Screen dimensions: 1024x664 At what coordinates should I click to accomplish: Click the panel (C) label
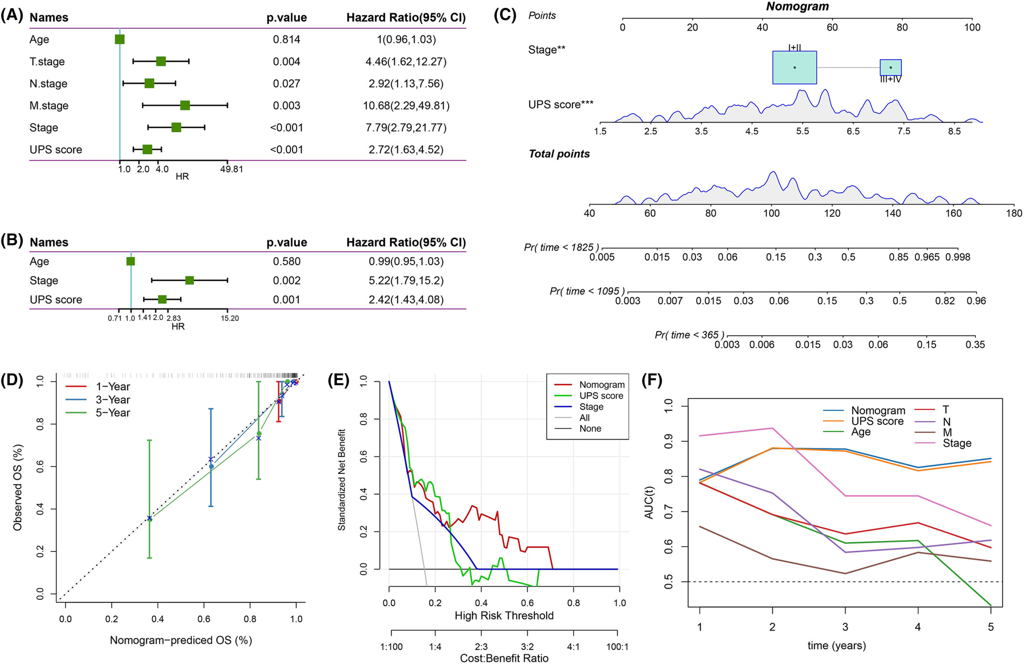(505, 15)
